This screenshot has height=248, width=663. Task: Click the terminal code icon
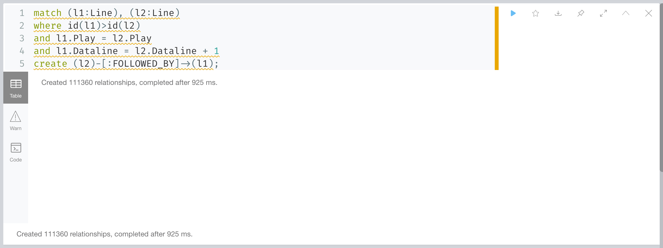[16, 148]
